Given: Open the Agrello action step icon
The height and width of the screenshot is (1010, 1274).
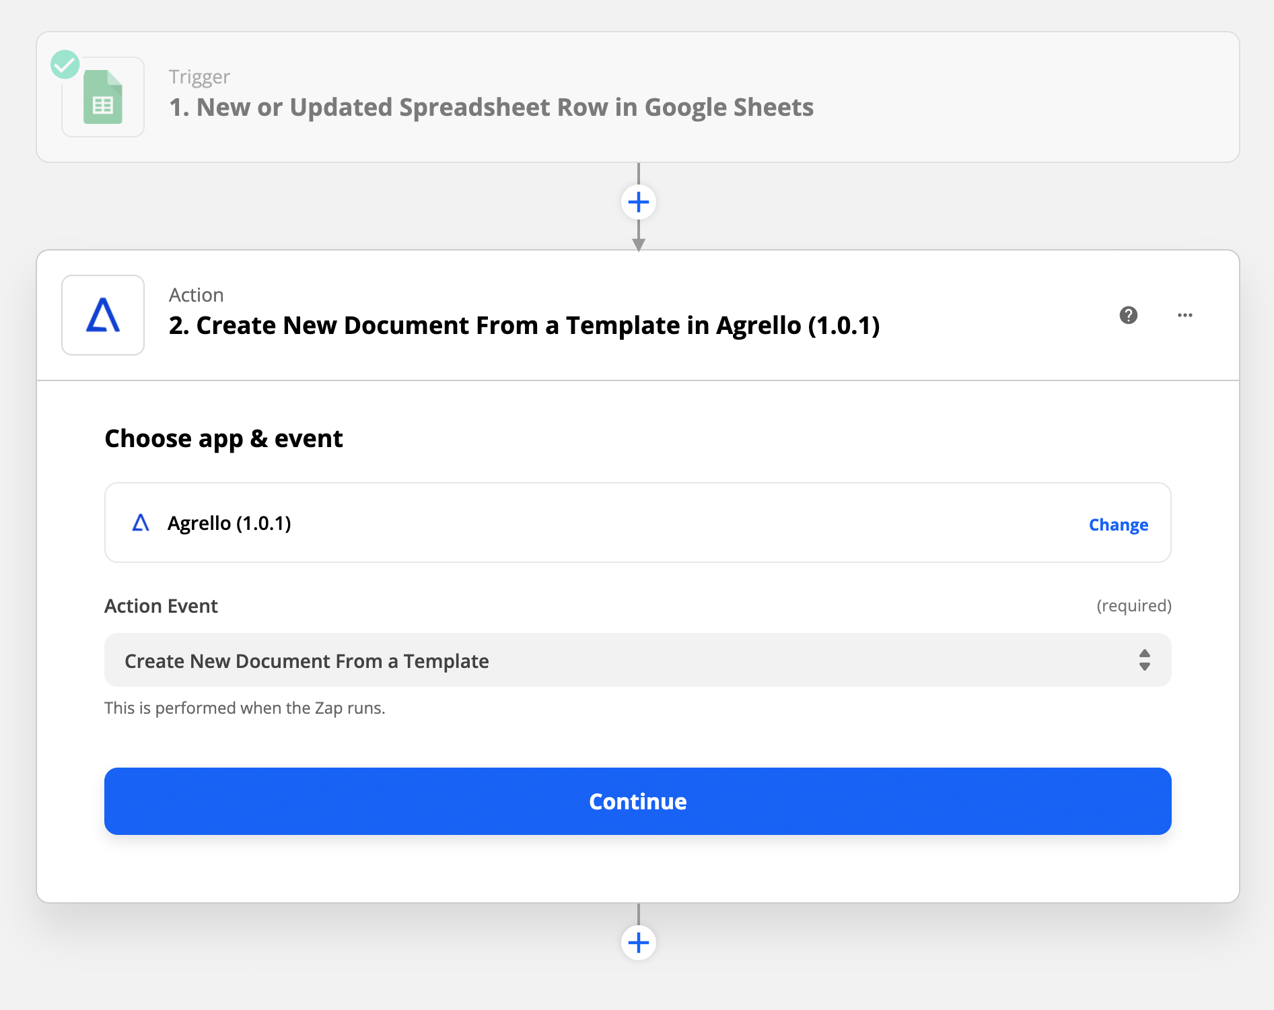Looking at the screenshot, I should pyautogui.click(x=103, y=315).
